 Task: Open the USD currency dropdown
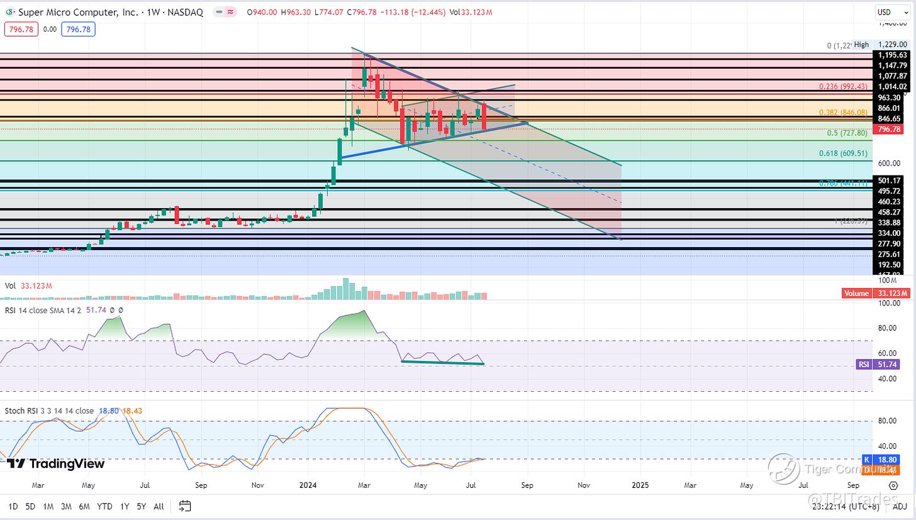pyautogui.click(x=891, y=12)
